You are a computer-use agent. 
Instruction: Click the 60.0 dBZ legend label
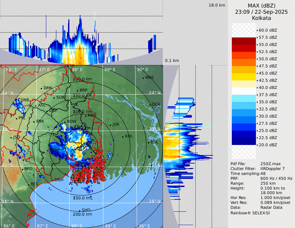click(268, 30)
